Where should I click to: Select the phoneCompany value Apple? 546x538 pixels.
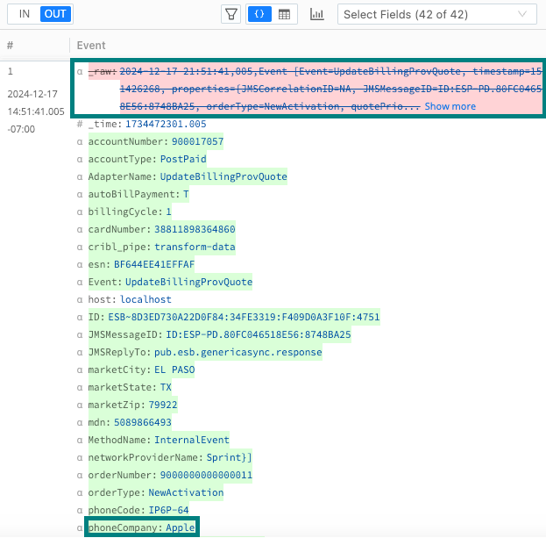point(181,527)
